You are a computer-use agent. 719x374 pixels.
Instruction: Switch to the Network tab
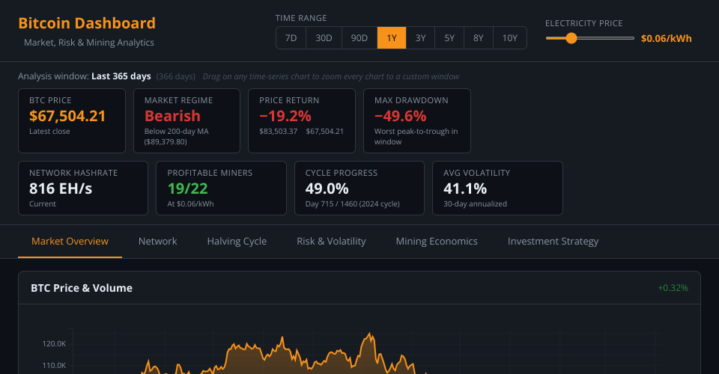(x=157, y=241)
